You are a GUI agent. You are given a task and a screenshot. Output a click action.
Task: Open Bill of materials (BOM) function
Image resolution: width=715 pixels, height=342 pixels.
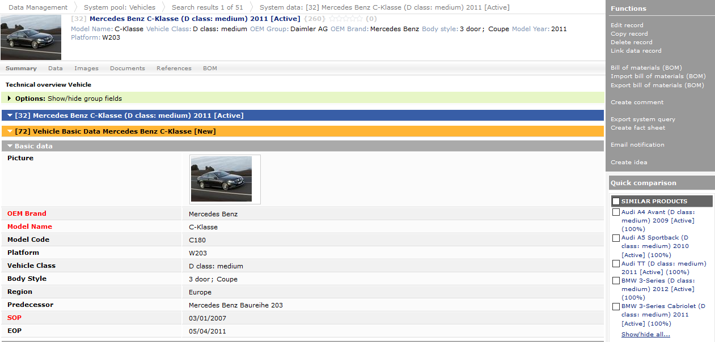point(646,68)
